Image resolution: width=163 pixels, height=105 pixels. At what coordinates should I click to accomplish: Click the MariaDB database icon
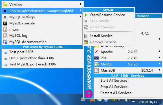pyautogui.click(x=96, y=70)
